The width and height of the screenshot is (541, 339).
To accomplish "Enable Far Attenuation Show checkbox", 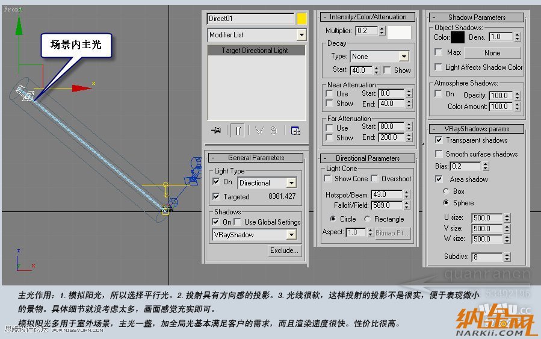I will coord(329,137).
